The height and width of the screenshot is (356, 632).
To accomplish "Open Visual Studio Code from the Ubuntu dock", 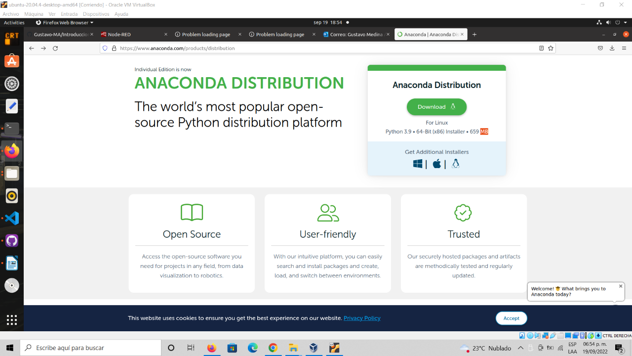I will coord(11,218).
